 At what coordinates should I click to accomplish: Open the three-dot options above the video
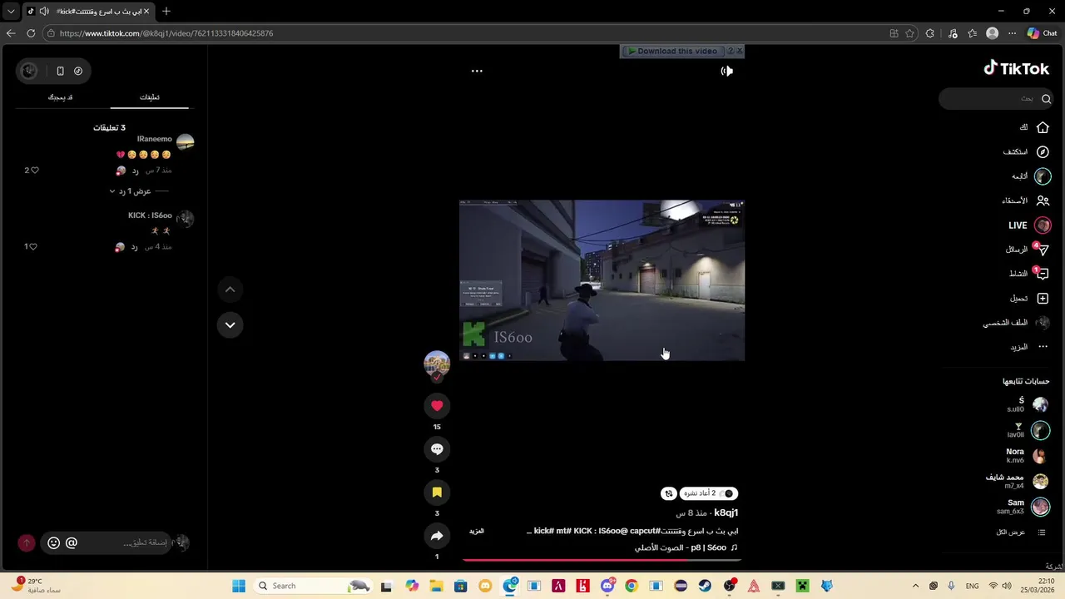(x=477, y=71)
